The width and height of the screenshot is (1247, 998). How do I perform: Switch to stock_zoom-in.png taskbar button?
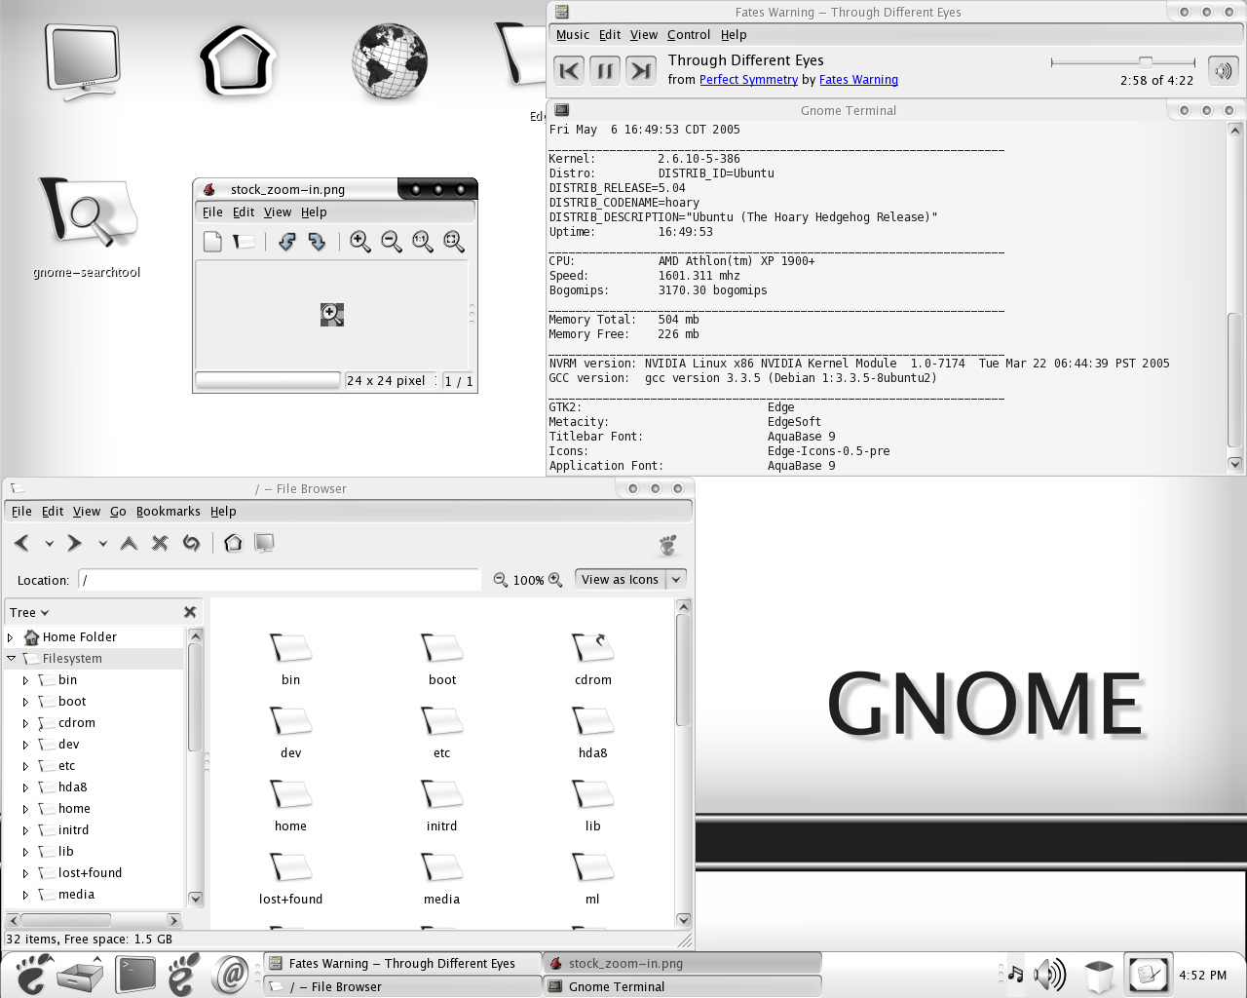[x=681, y=963]
